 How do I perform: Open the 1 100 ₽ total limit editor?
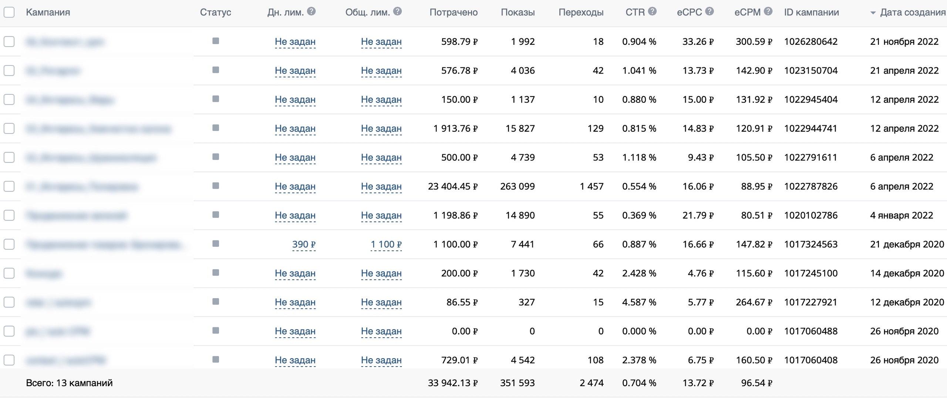[x=386, y=244]
